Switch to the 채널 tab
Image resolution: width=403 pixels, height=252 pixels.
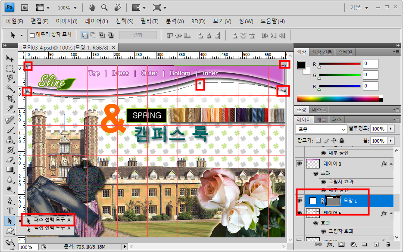coord(322,119)
